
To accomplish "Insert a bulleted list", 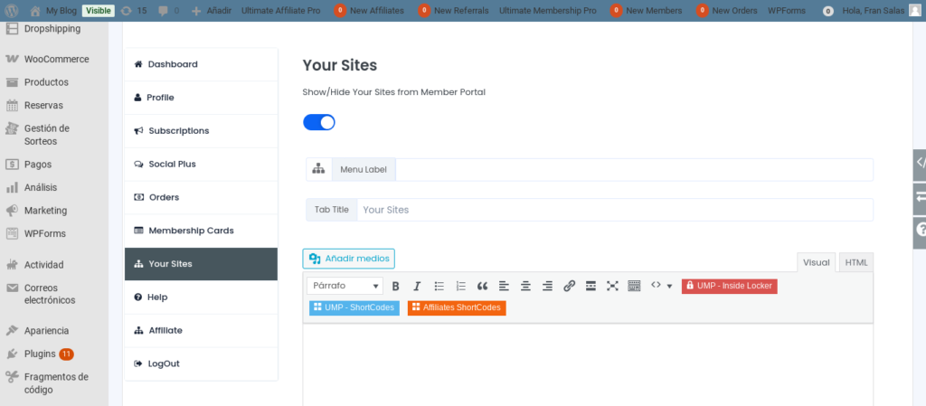I will click(439, 287).
